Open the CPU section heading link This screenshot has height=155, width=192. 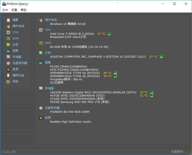(x=48, y=30)
